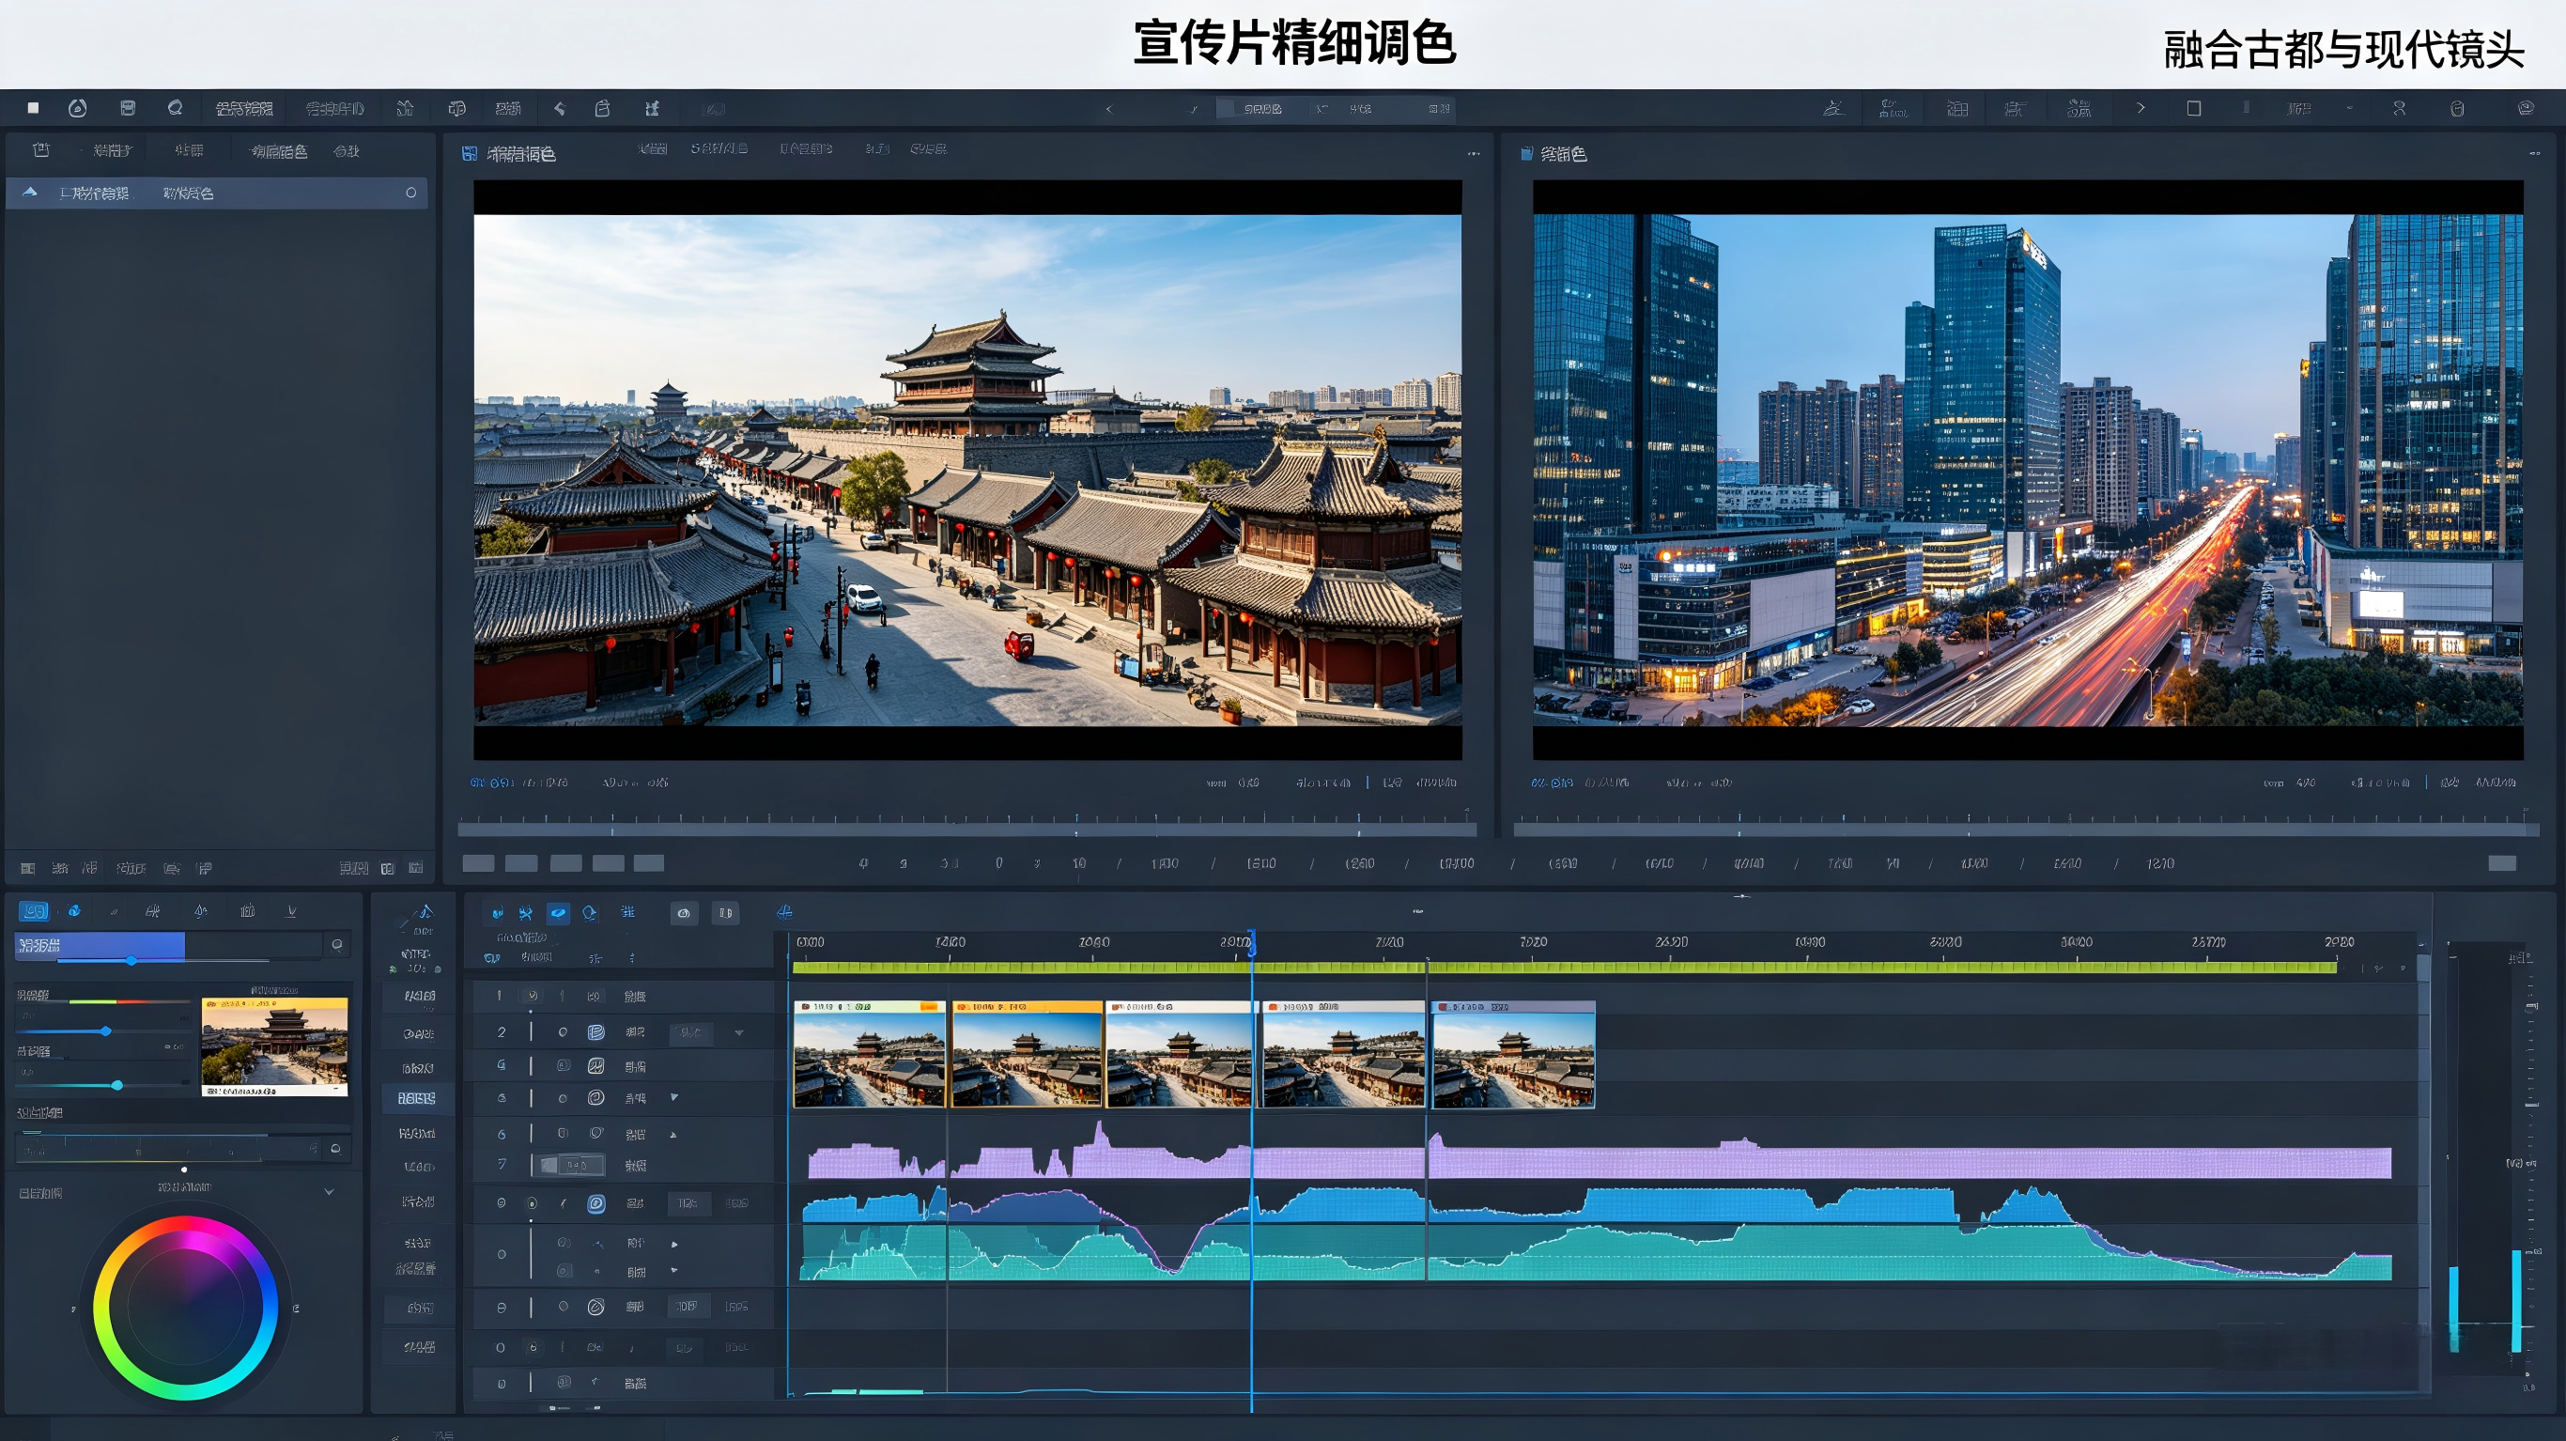Collapse the blue triangle in highlighted left panel row
The image size is (2566, 1441).
[30, 193]
